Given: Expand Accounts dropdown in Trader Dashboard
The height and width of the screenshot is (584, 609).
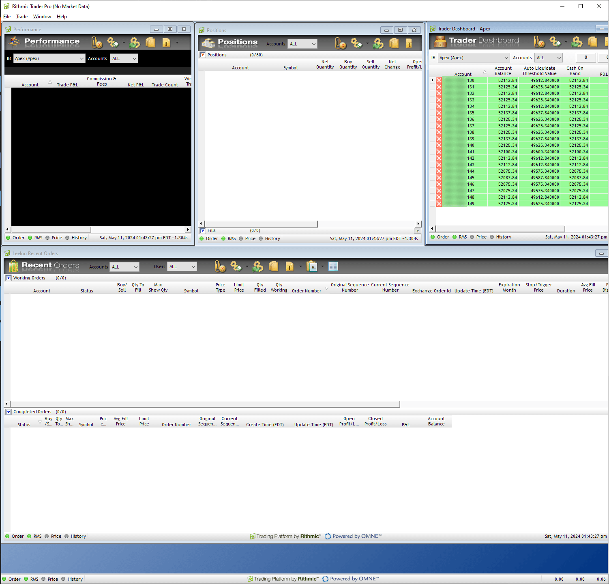Looking at the screenshot, I should [x=549, y=58].
